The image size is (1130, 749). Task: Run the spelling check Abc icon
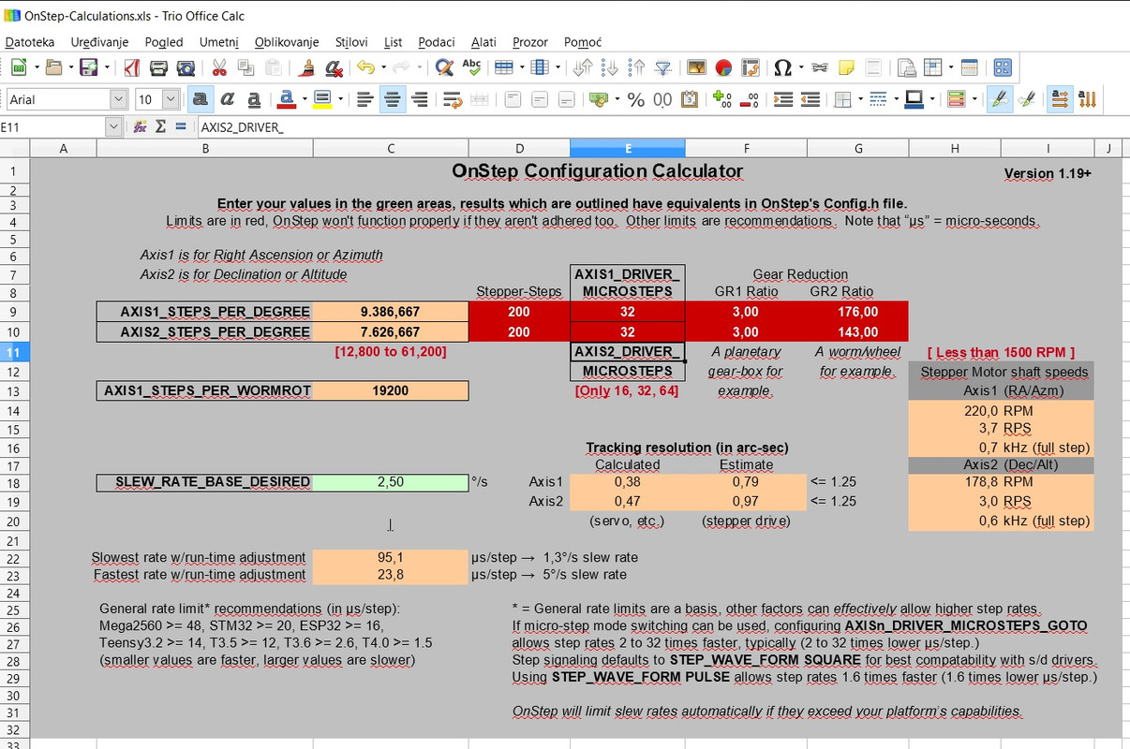471,67
